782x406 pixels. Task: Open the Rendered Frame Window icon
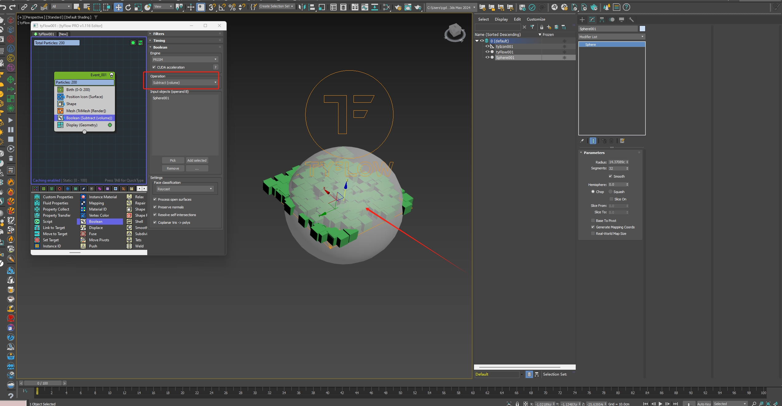408,7
